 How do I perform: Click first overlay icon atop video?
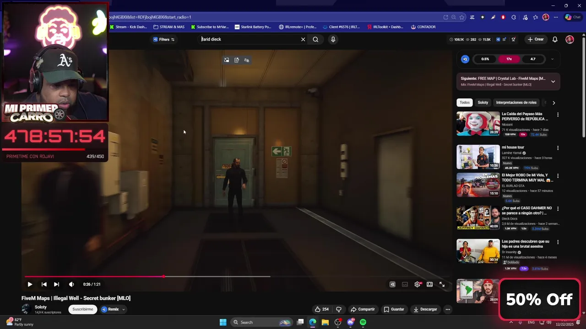pyautogui.click(x=227, y=60)
